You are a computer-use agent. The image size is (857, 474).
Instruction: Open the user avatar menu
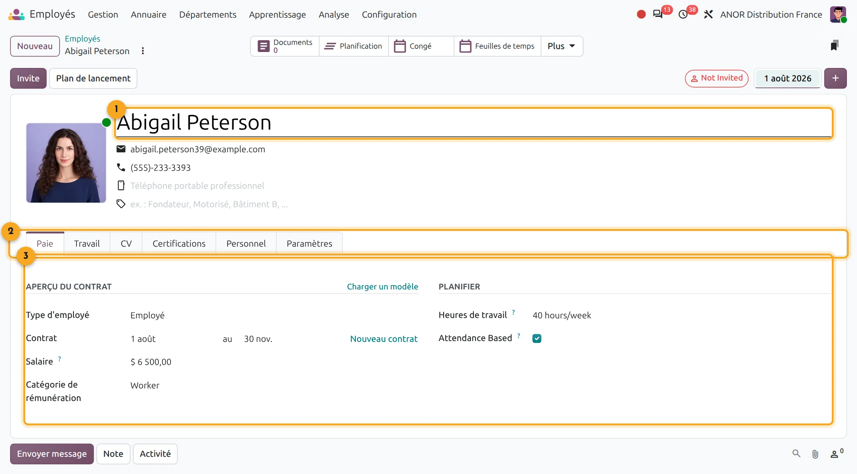tap(838, 15)
